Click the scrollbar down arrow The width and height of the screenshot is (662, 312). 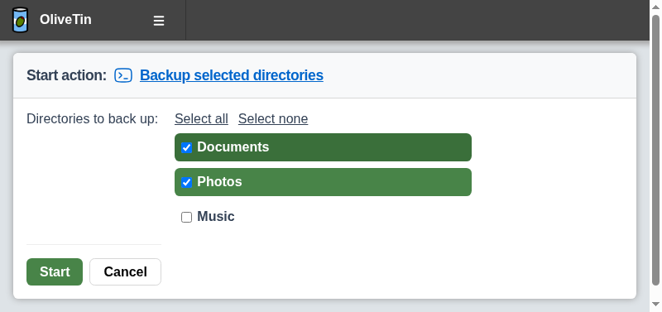coord(655,304)
